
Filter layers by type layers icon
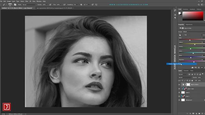tap(195, 74)
